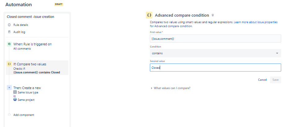Click the Save button
This screenshot has width=292, height=127.
click(x=275, y=80)
